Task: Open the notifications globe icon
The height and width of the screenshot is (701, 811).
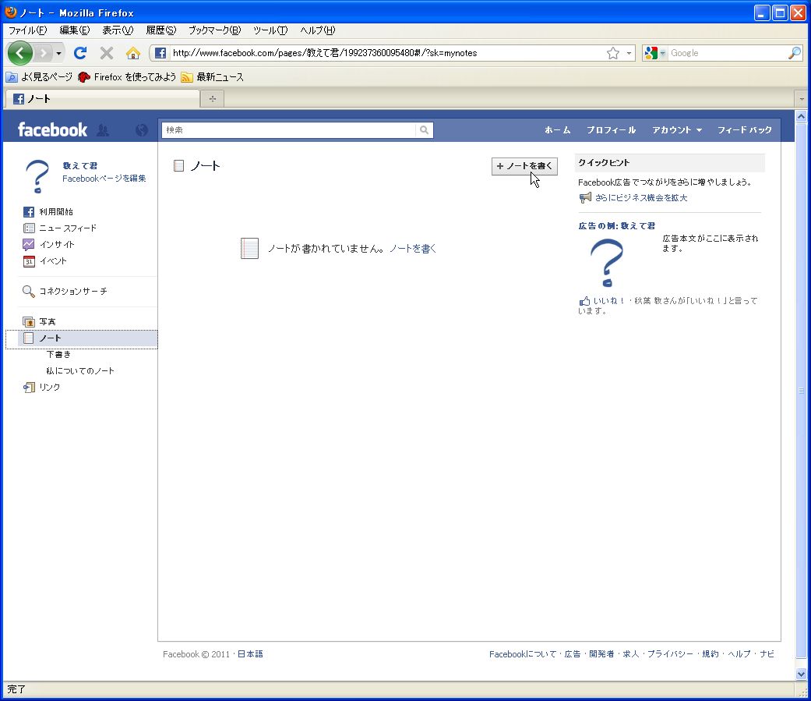Action: point(141,129)
